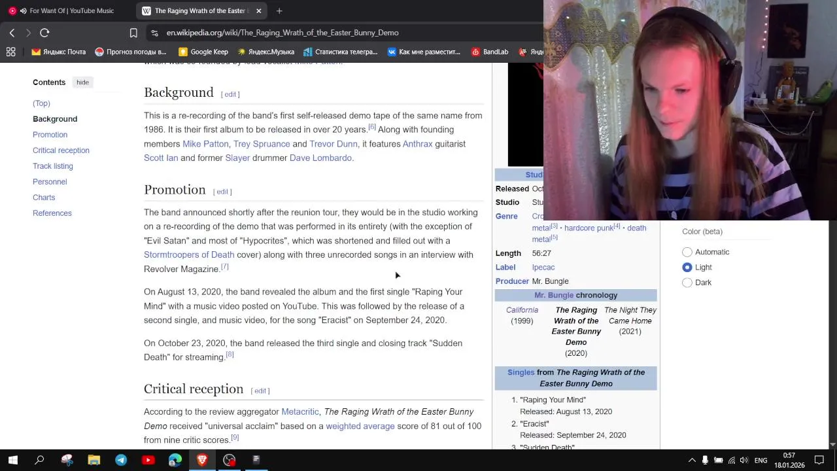Open the Trevor Dunn link
The image size is (837, 471).
coord(333,144)
